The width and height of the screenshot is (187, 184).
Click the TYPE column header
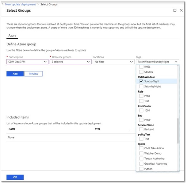click(x=97, y=129)
